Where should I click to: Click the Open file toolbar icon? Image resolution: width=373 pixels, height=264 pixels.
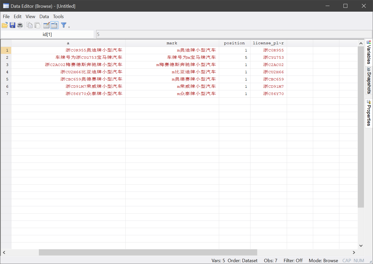[5, 25]
